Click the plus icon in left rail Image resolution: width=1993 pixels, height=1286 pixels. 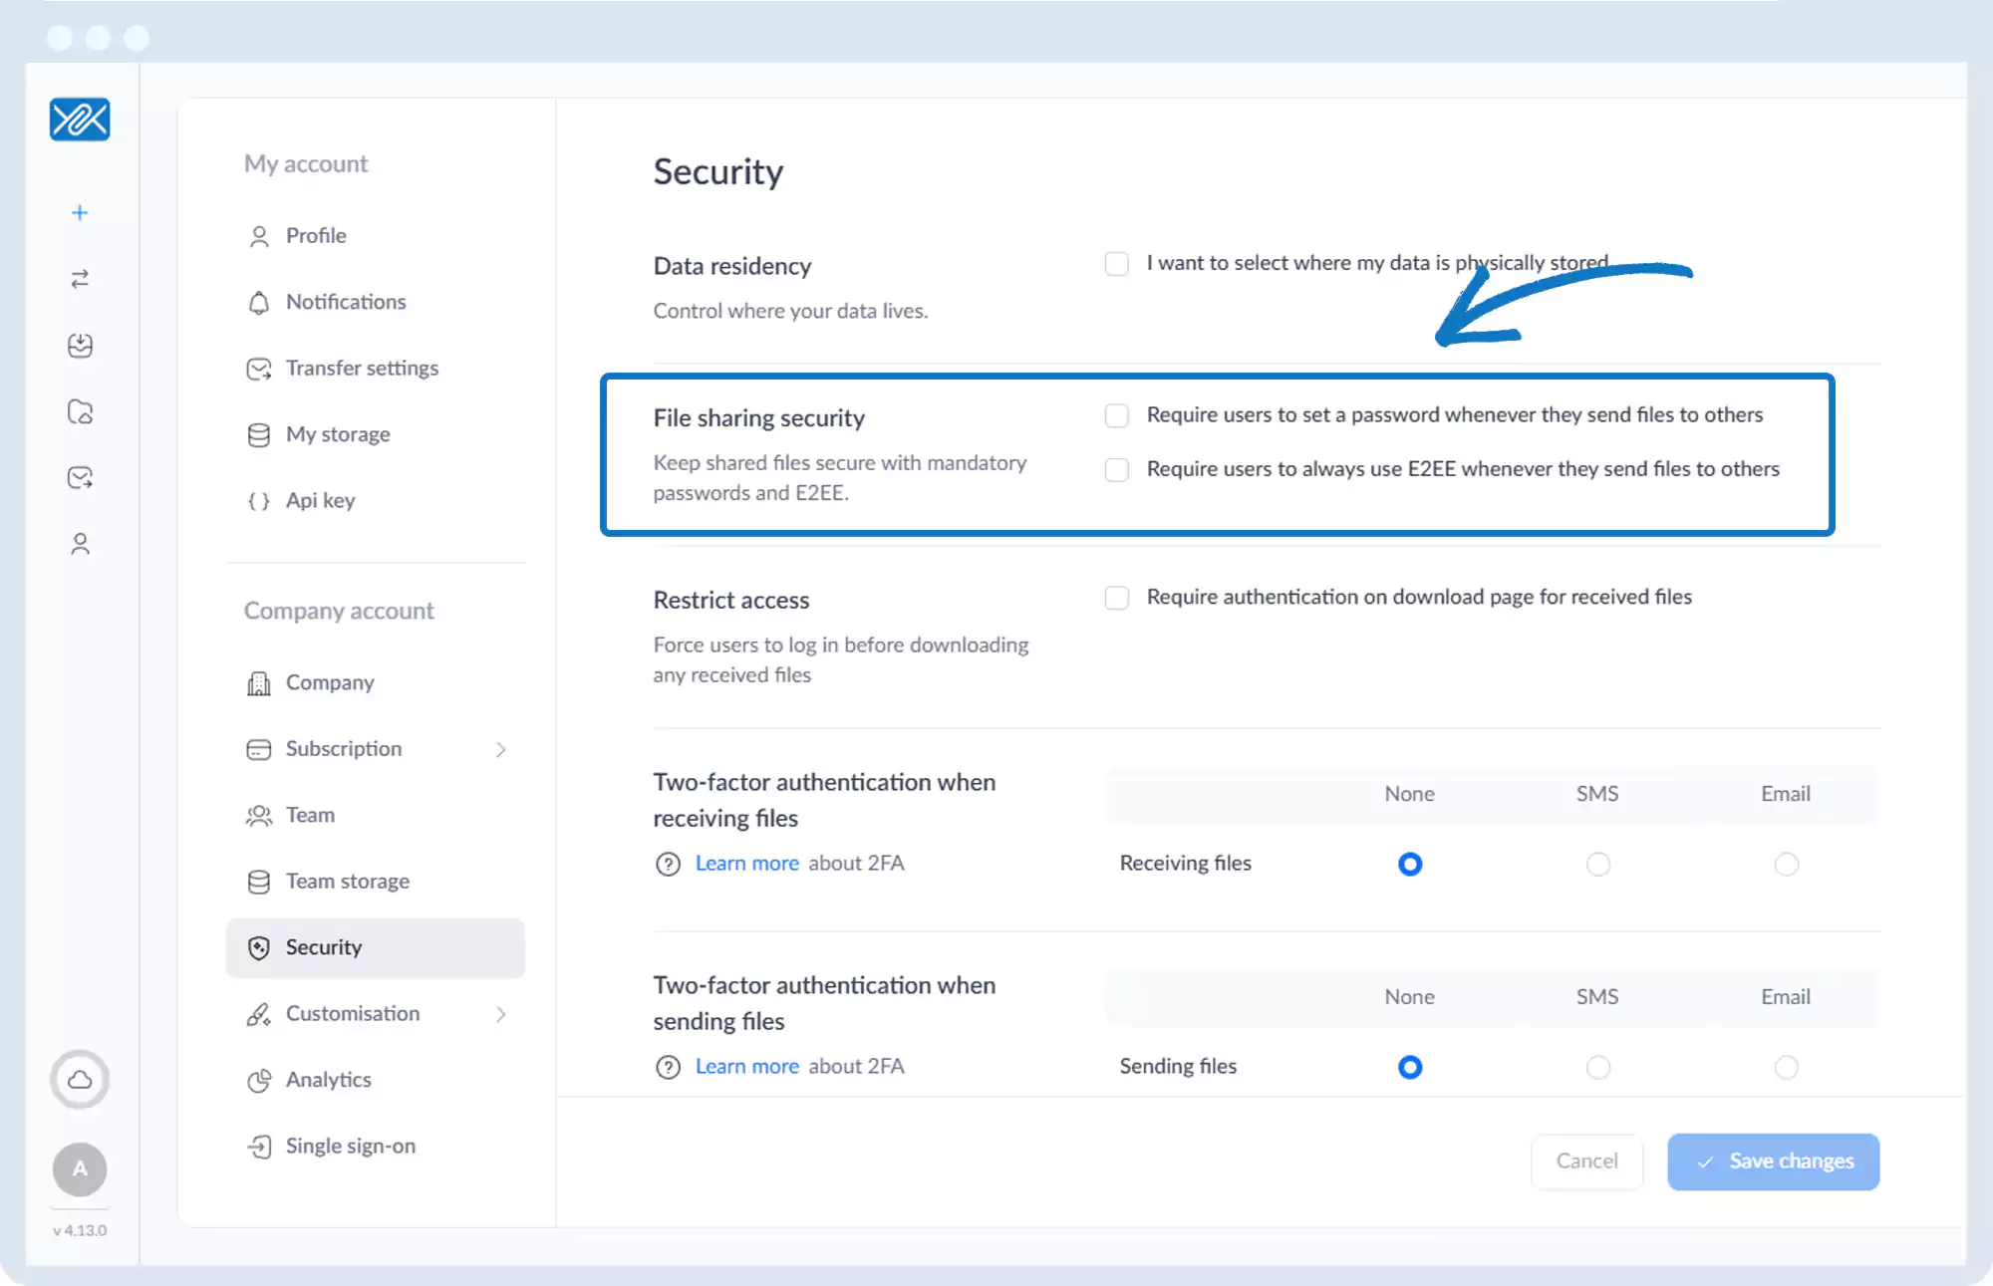click(80, 212)
